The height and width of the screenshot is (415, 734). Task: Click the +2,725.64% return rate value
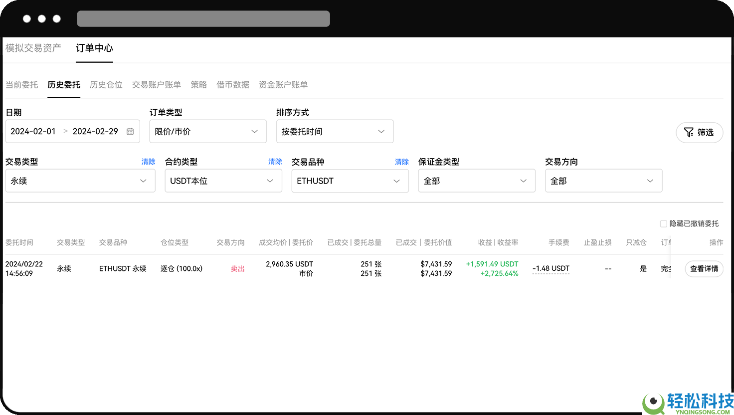coord(499,273)
